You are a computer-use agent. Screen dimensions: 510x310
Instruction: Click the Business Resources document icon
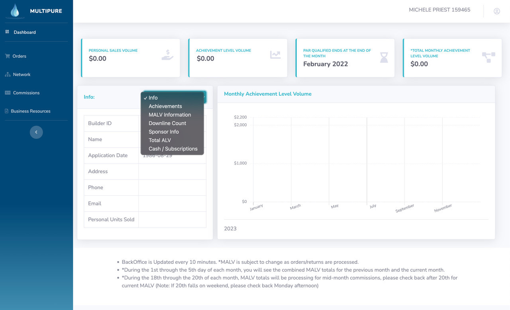pyautogui.click(x=6, y=111)
